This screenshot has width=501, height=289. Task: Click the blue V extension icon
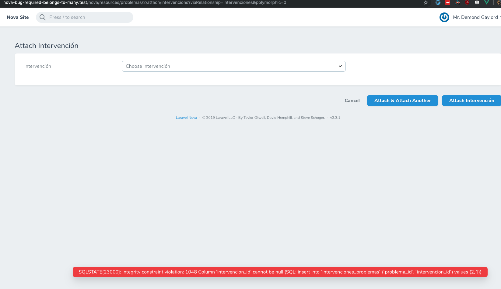click(x=438, y=2)
